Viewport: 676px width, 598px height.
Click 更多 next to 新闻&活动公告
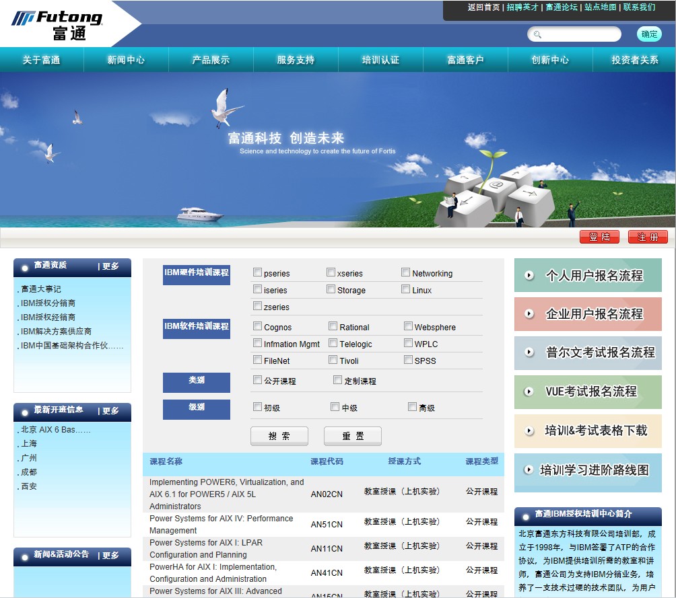click(x=110, y=556)
